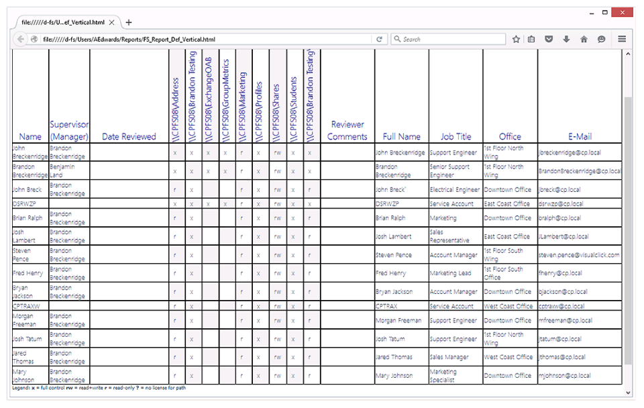Click inside the address bar

(201, 39)
